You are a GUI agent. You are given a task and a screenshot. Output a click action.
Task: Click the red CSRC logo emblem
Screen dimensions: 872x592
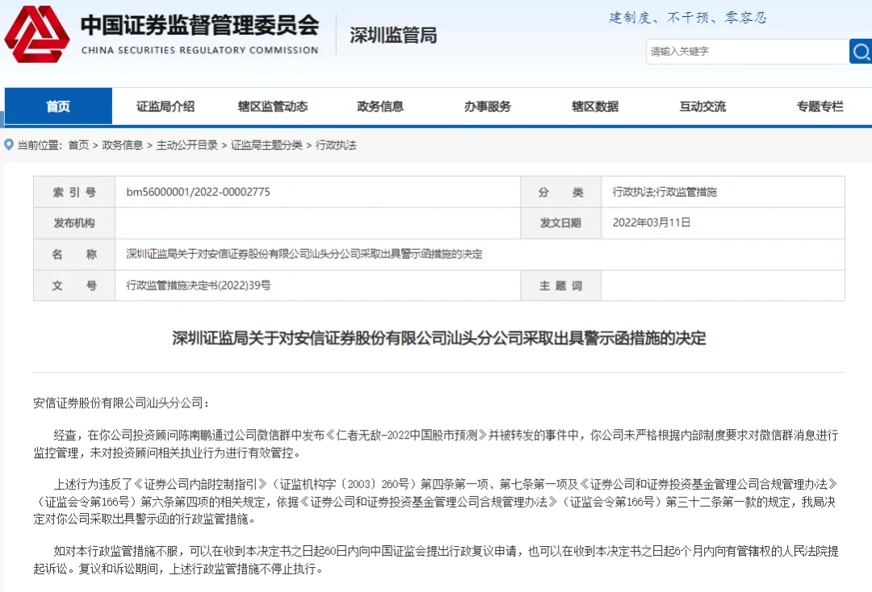[36, 35]
